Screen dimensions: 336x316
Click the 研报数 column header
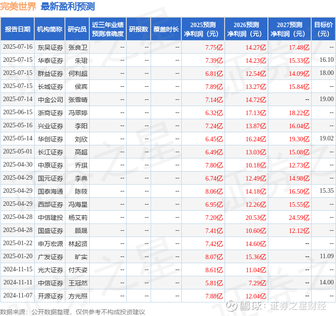[x=138, y=29]
